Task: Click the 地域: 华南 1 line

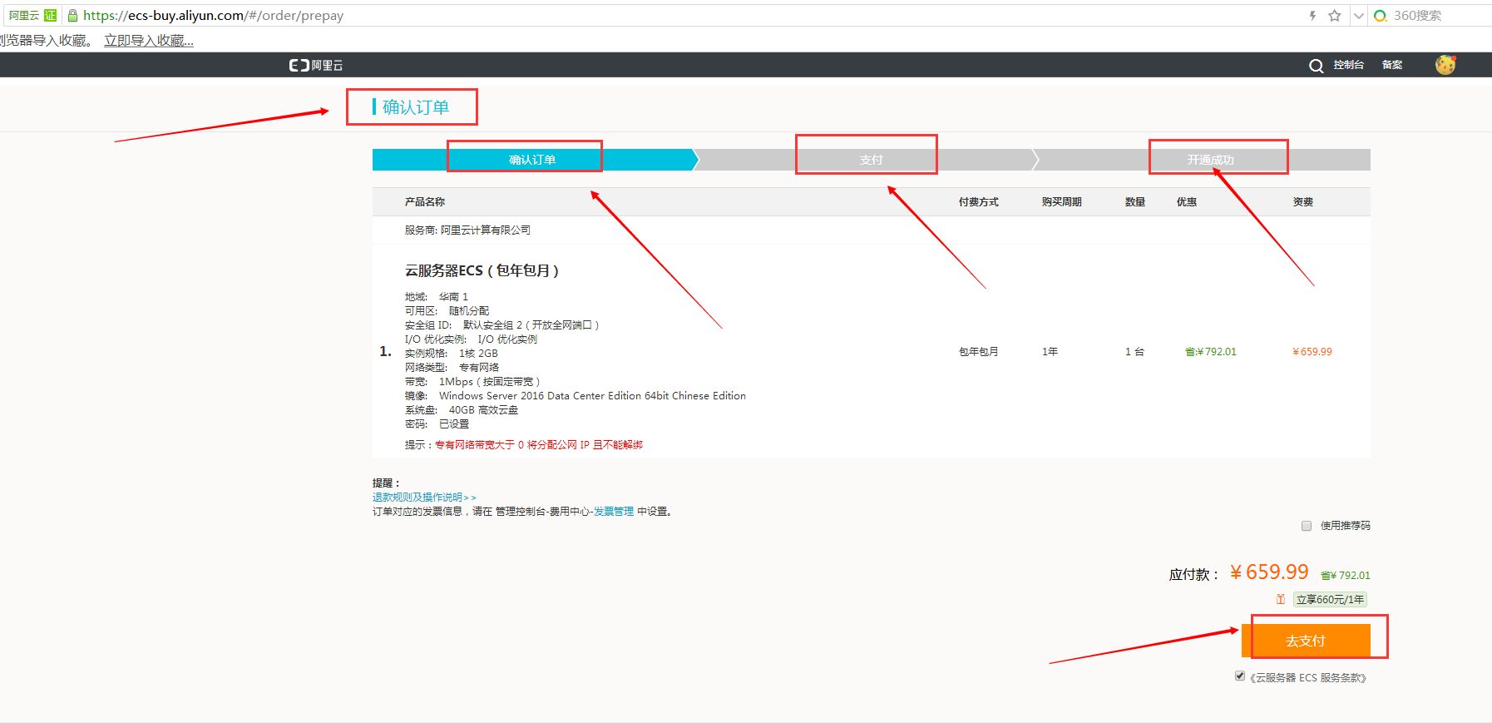Action: tap(437, 297)
